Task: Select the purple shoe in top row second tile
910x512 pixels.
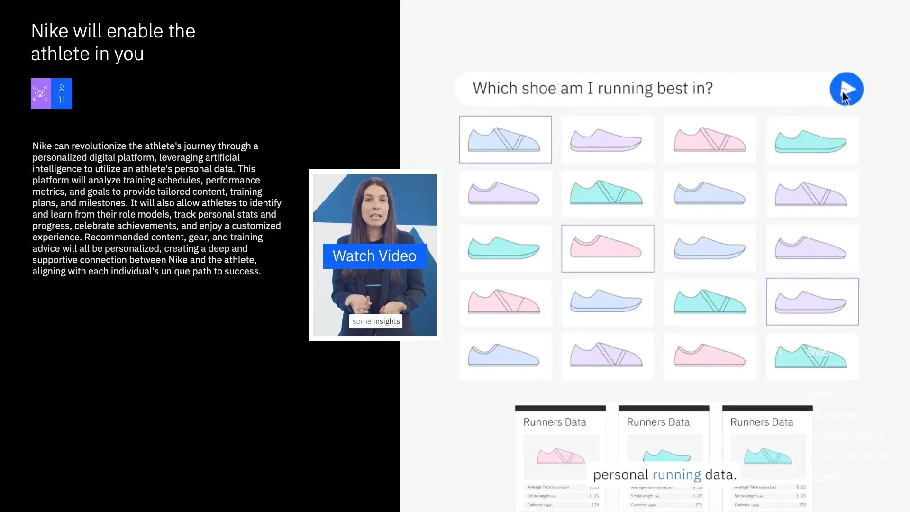Action: (607, 140)
